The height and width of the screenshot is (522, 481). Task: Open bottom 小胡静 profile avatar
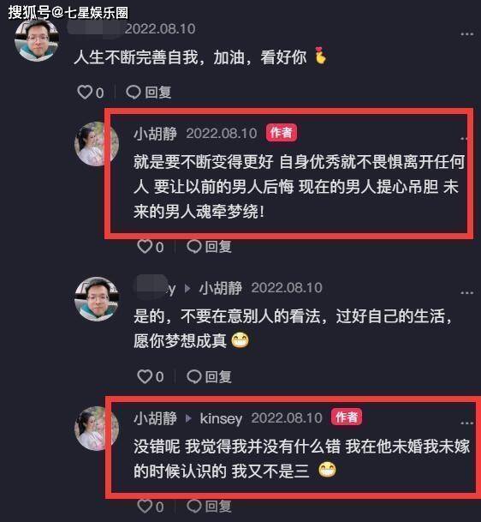(97, 429)
